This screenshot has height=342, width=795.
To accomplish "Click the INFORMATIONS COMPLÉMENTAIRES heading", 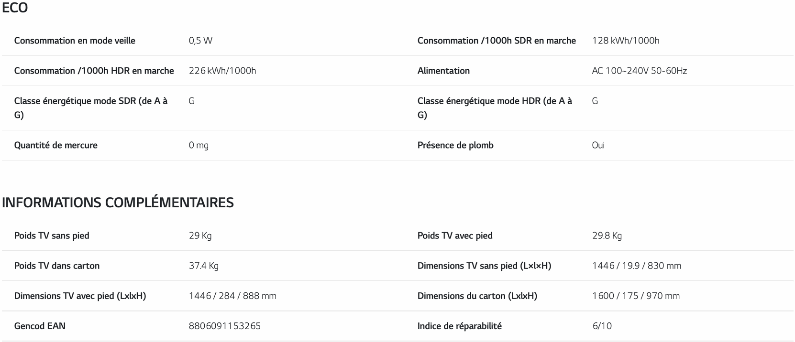I will click(118, 203).
